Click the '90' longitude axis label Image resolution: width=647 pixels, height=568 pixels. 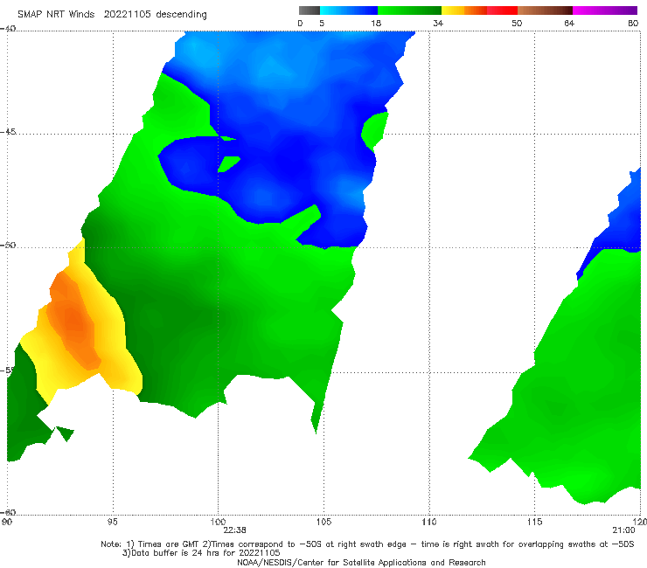6,522
